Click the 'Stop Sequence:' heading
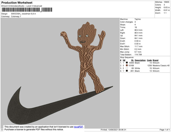 click(x=127, y=57)
